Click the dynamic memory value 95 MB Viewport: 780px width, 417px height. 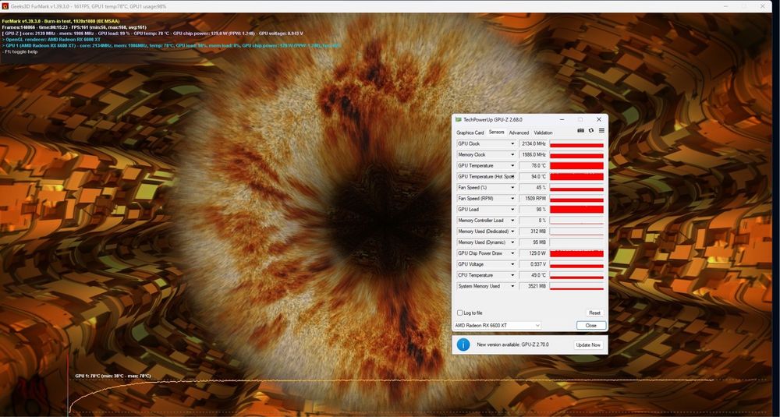click(x=534, y=242)
